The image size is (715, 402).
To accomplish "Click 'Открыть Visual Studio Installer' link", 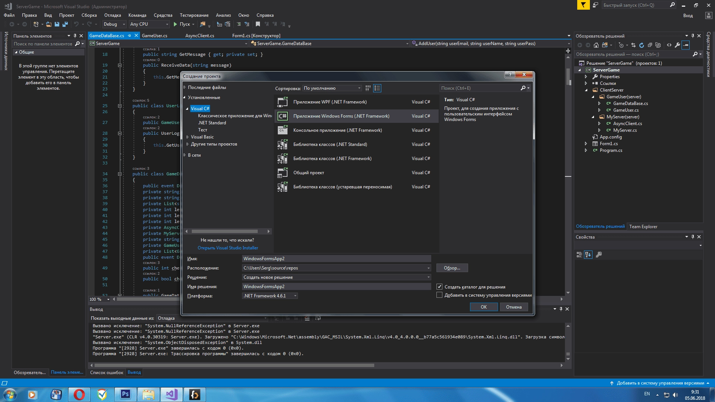I will point(228,248).
